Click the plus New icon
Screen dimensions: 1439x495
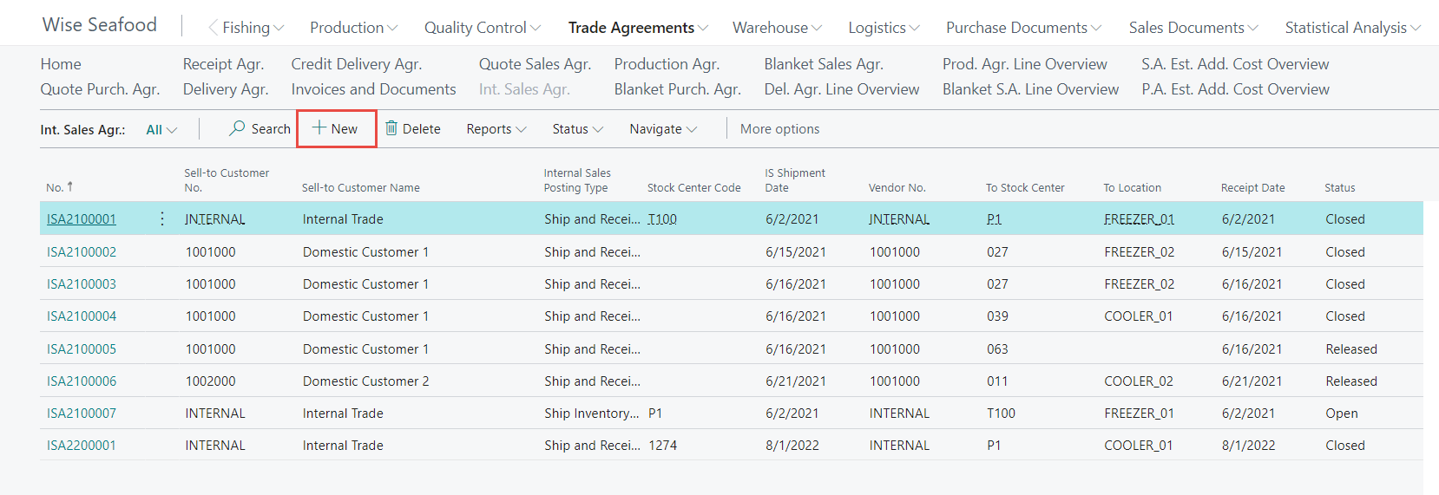click(319, 128)
